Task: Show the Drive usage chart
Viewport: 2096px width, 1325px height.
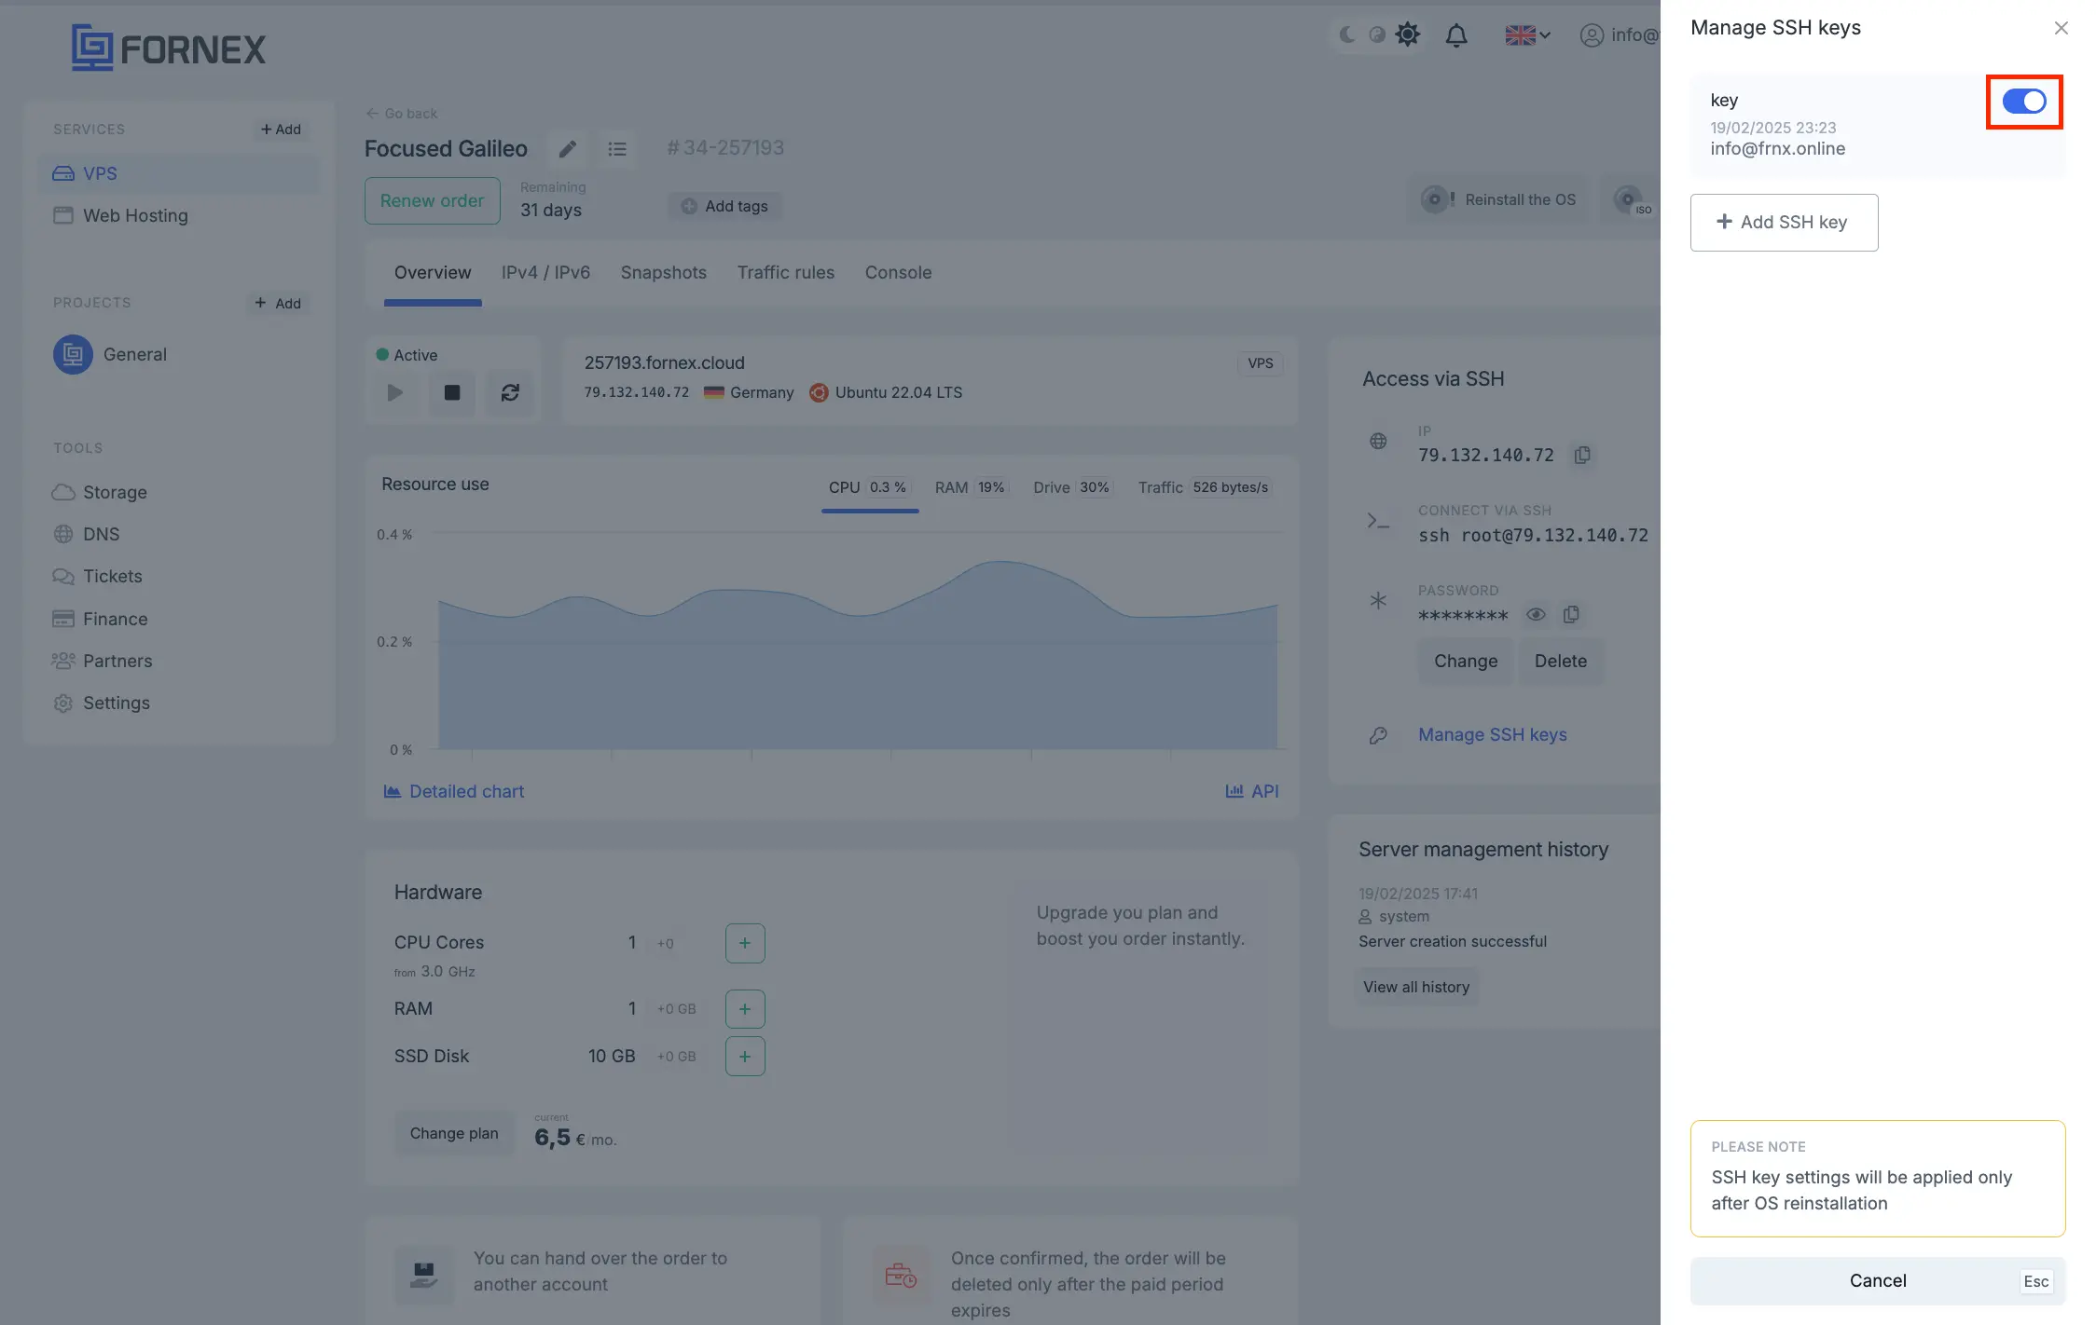Action: tap(1072, 487)
